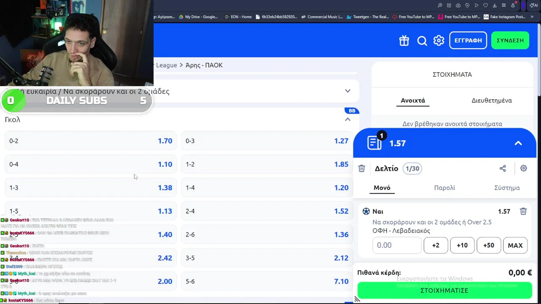Select the odds 1.40 option
Viewport: 541px width, 304px height.
[x=90, y=235]
